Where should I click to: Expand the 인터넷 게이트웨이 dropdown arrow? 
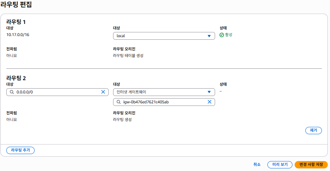(x=209, y=92)
